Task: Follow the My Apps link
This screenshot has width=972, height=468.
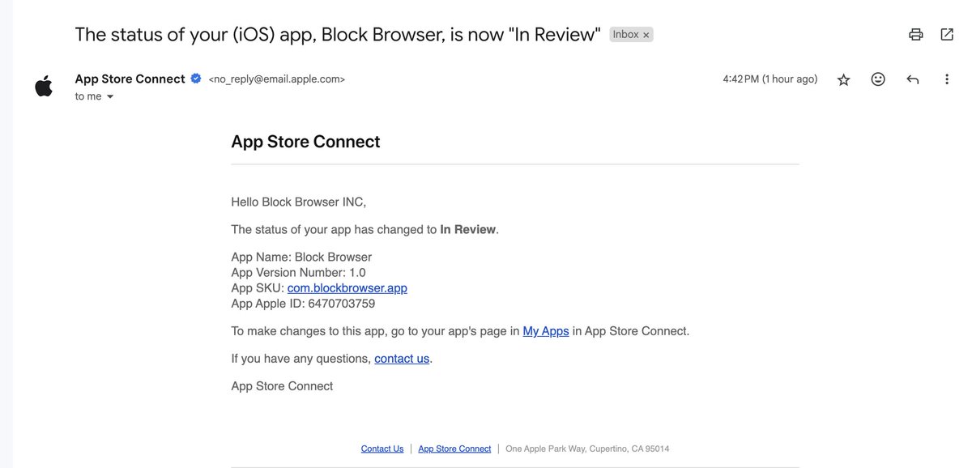Action: click(546, 331)
